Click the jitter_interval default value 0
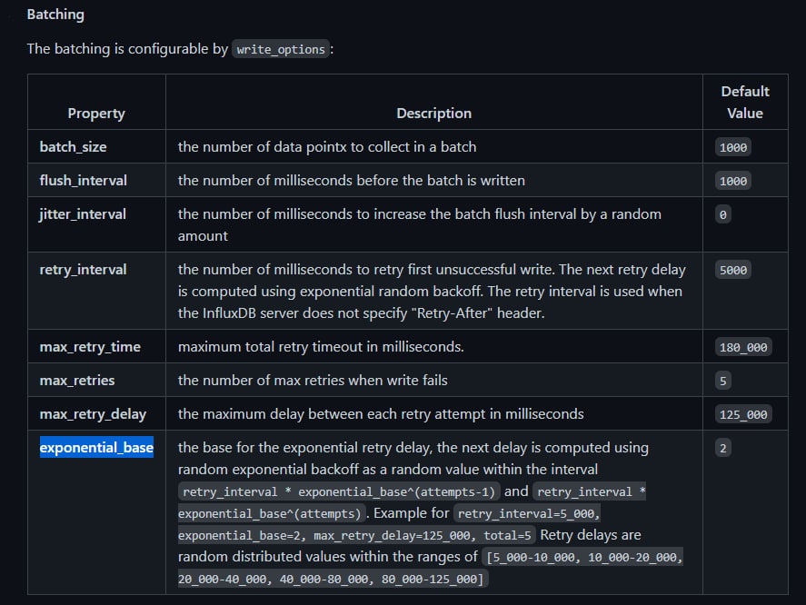The height and width of the screenshot is (605, 806). [722, 215]
